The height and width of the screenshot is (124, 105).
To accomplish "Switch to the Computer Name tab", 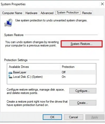I will click(12, 13).
